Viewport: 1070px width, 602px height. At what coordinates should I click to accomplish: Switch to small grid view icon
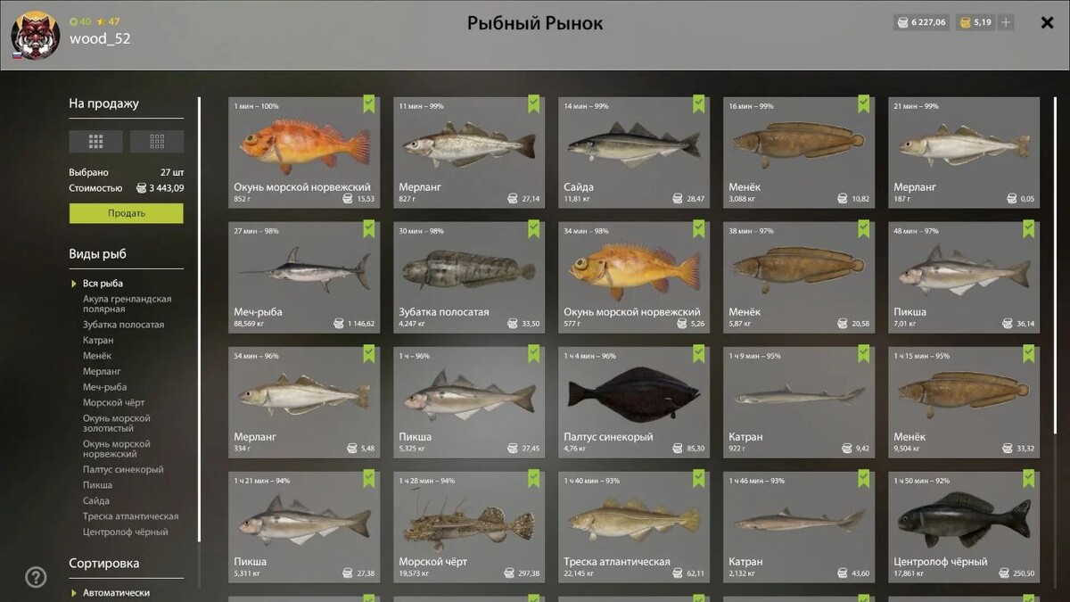(x=157, y=141)
